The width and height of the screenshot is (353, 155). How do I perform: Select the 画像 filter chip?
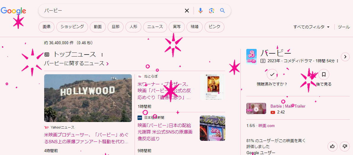[x=47, y=27]
